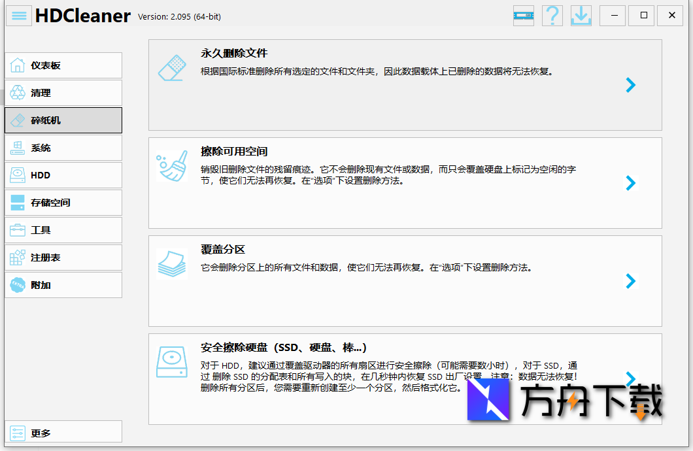Open the hamburger menu in the top-left
The width and height of the screenshot is (693, 451).
point(18,15)
